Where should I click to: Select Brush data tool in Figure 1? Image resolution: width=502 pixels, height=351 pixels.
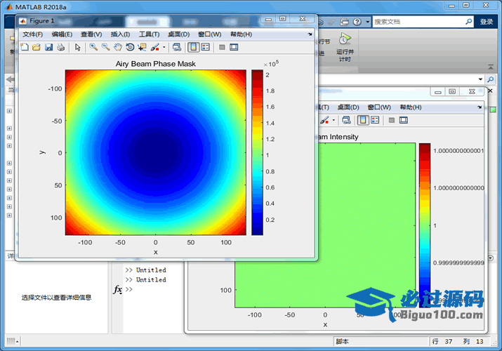(155, 47)
